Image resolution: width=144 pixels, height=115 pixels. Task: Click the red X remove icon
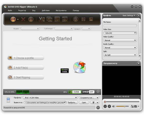[x=23, y=19]
